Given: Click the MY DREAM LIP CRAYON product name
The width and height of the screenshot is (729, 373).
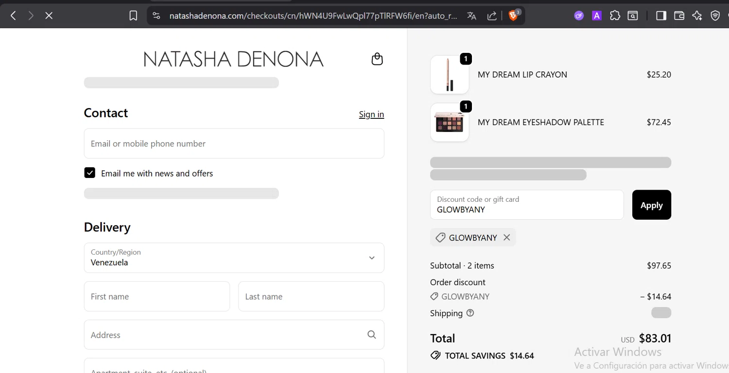Looking at the screenshot, I should point(522,75).
